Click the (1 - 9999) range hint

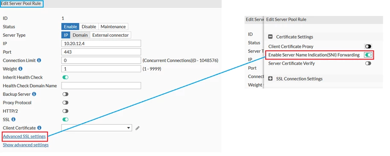pyautogui.click(x=152, y=69)
